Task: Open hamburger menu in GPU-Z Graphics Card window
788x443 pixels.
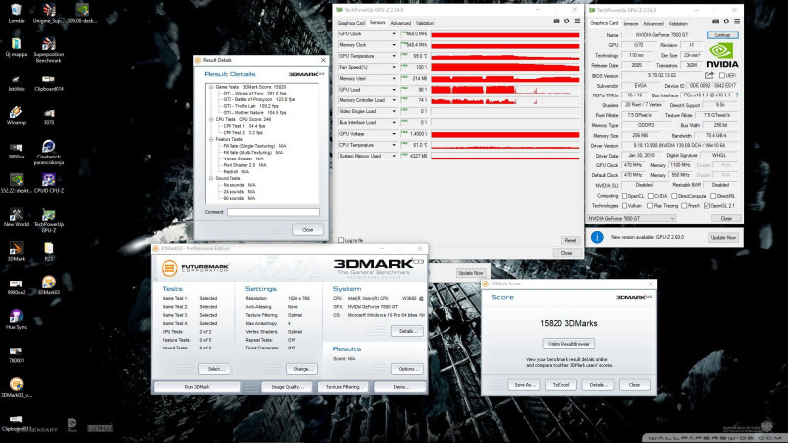Action: 737,21
